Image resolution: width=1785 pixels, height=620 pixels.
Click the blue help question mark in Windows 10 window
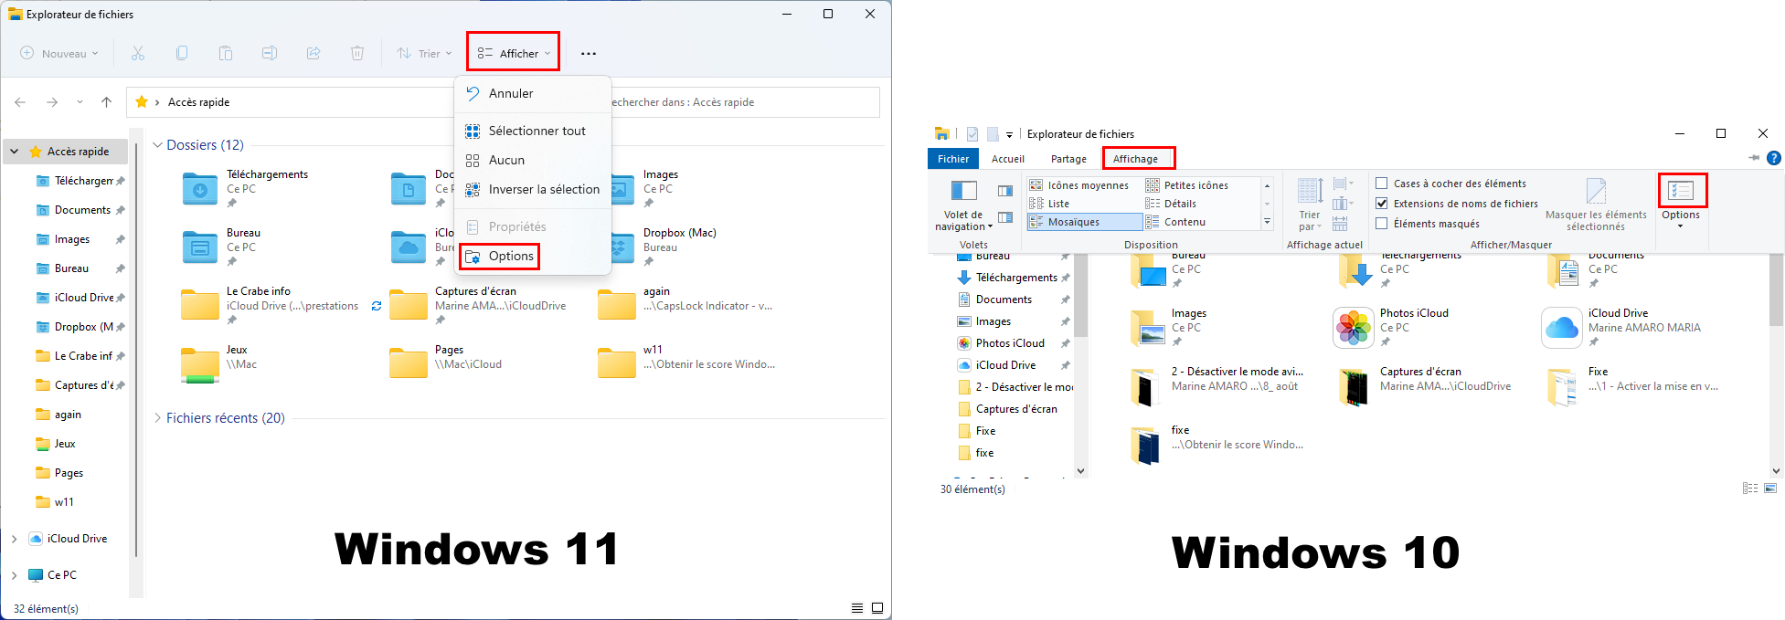pos(1773,158)
